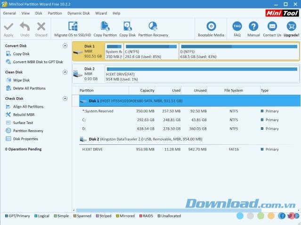Collapse the Convert Disk section
Screen dimensions: 301x225
[65, 46]
